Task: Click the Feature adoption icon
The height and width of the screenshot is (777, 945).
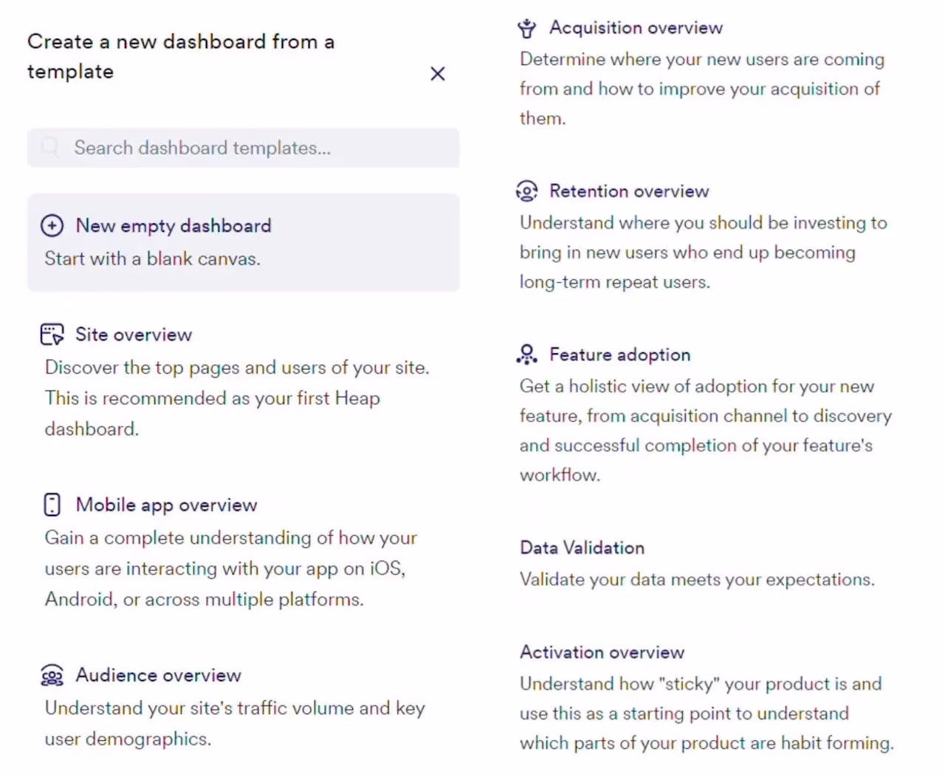Action: 526,355
